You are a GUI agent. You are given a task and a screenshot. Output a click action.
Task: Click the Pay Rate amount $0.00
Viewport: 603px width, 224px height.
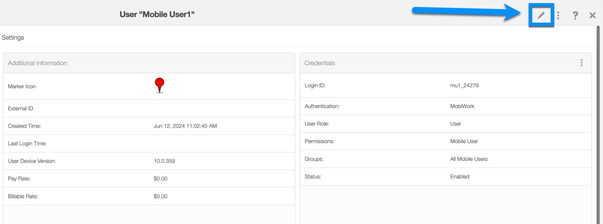[x=160, y=178]
